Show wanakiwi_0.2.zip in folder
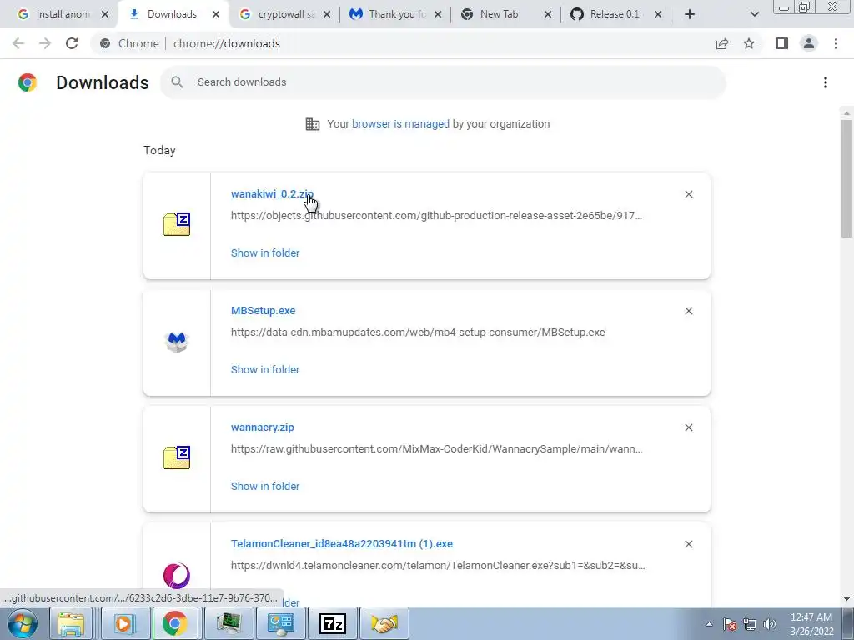This screenshot has height=640, width=854. tap(265, 252)
